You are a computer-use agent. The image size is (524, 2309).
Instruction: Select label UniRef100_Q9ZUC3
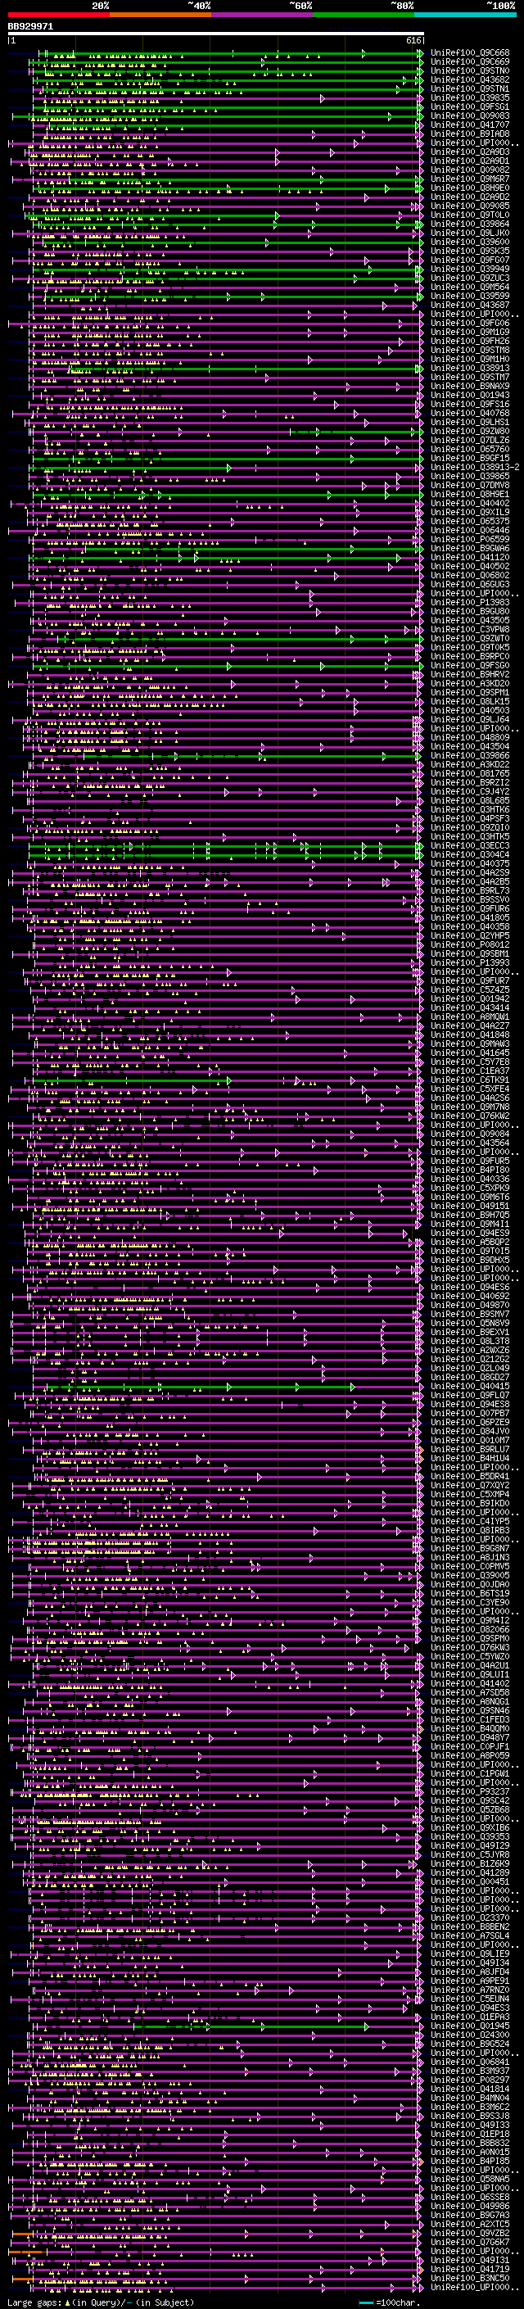pyautogui.click(x=470, y=278)
